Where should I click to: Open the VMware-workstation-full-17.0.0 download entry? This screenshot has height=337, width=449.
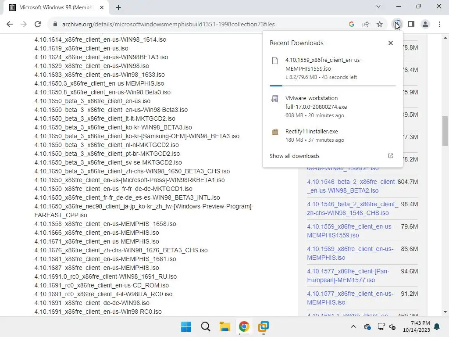pyautogui.click(x=333, y=107)
